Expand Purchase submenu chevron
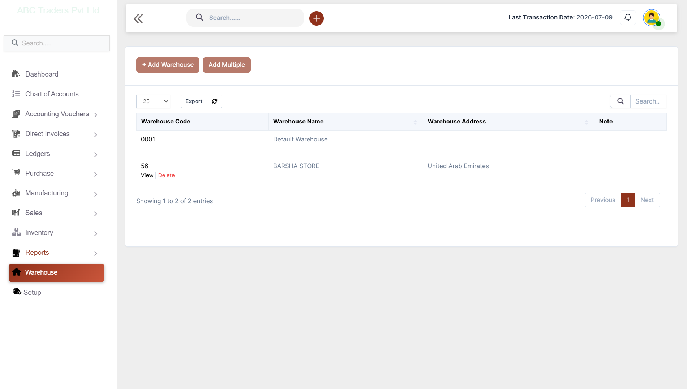 (x=96, y=174)
